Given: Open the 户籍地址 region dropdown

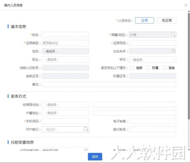Looking at the screenshot, I should (66, 113).
